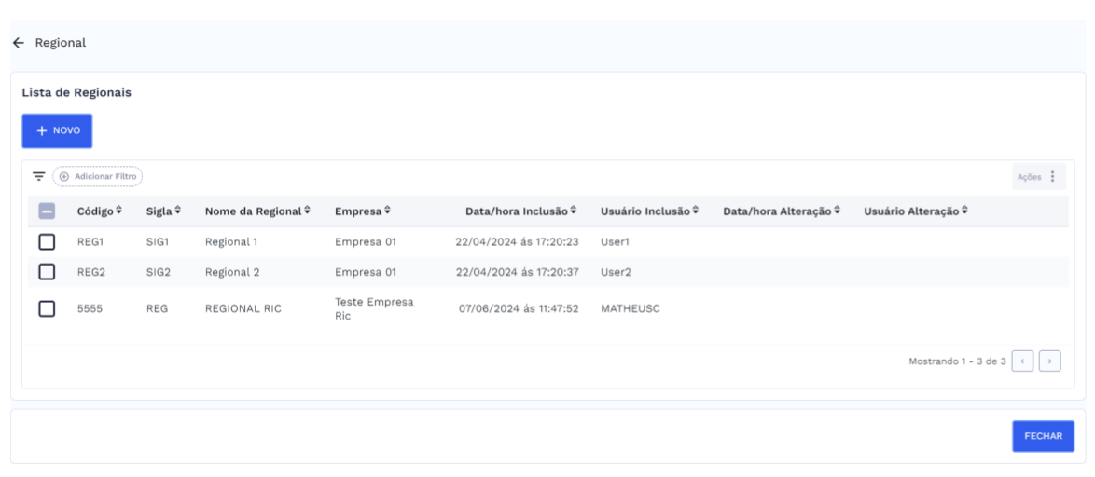Sort by Nome da Regional column
The image size is (1095, 477).
[257, 211]
